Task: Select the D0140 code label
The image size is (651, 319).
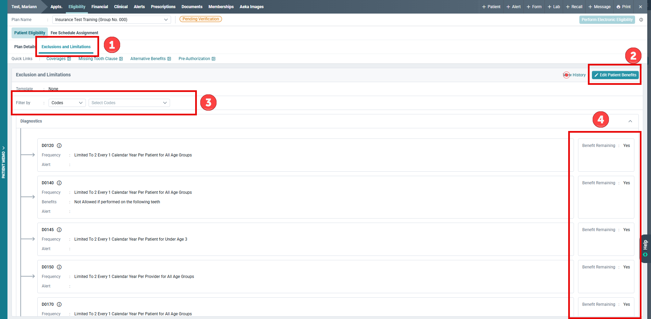Action: (x=48, y=183)
